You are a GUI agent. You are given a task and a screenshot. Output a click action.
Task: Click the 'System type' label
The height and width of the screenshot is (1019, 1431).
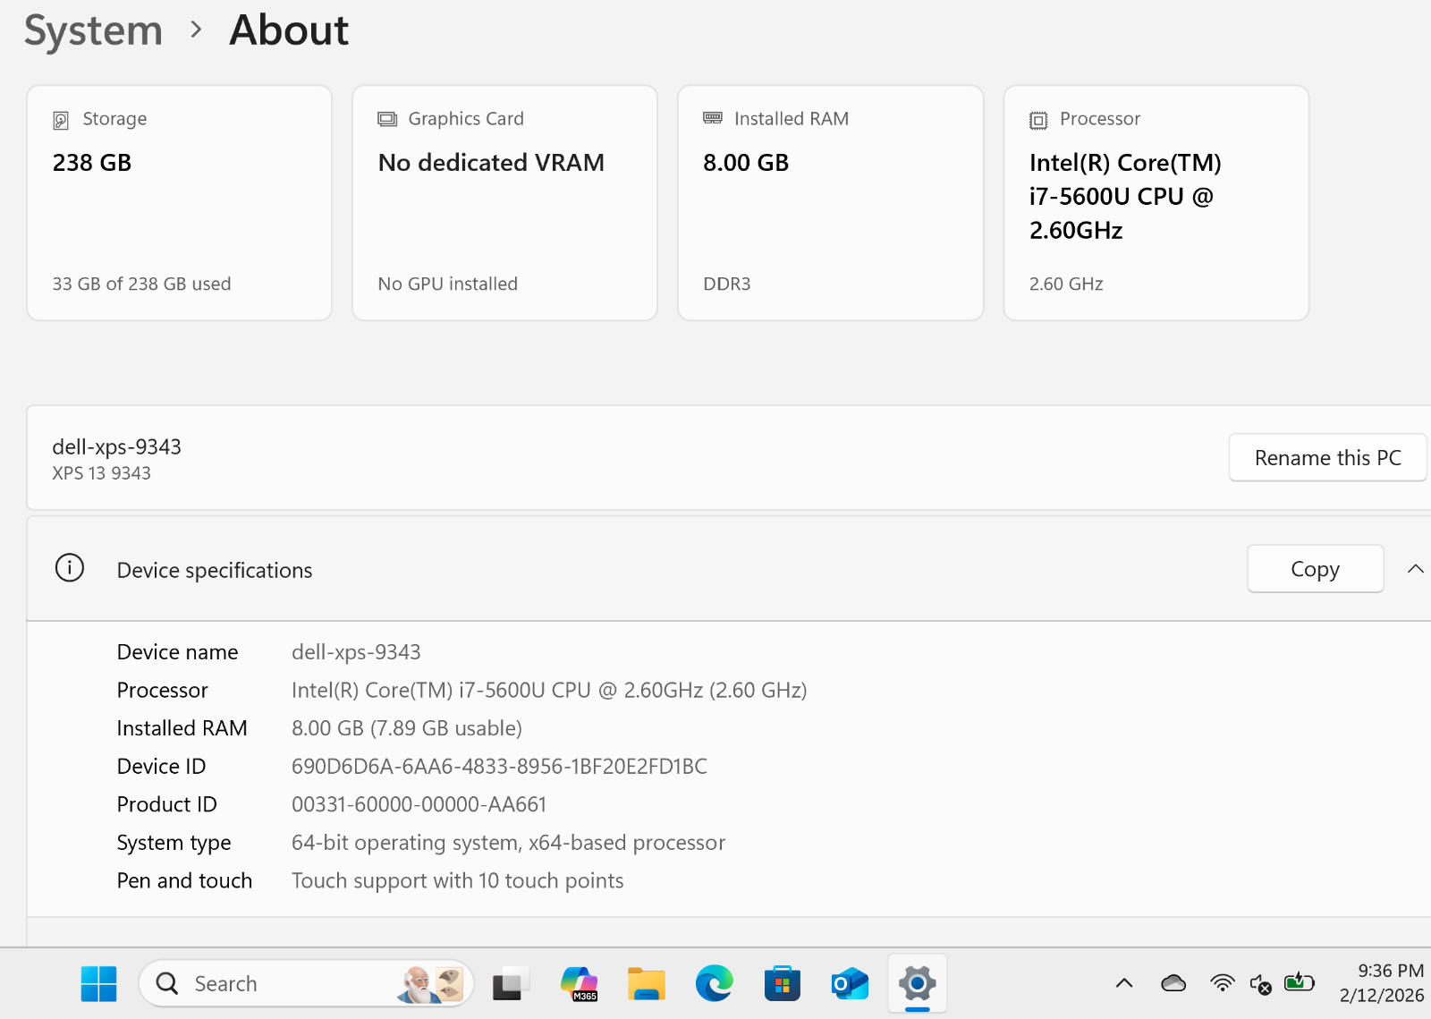[174, 843]
